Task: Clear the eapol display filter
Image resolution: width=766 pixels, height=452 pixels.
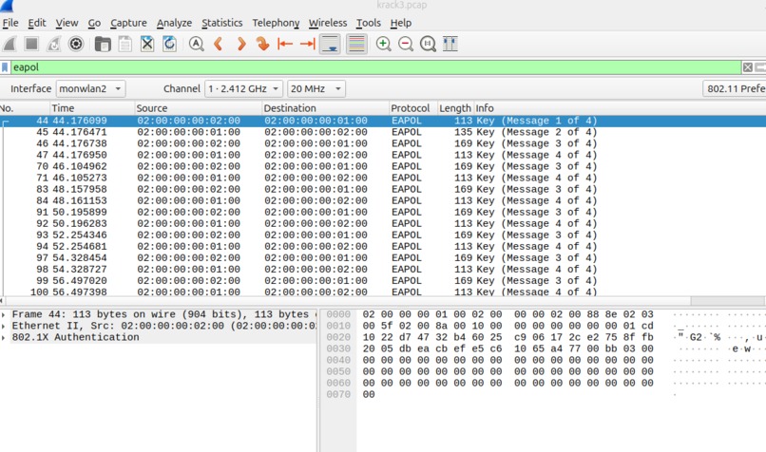Action: tap(747, 67)
